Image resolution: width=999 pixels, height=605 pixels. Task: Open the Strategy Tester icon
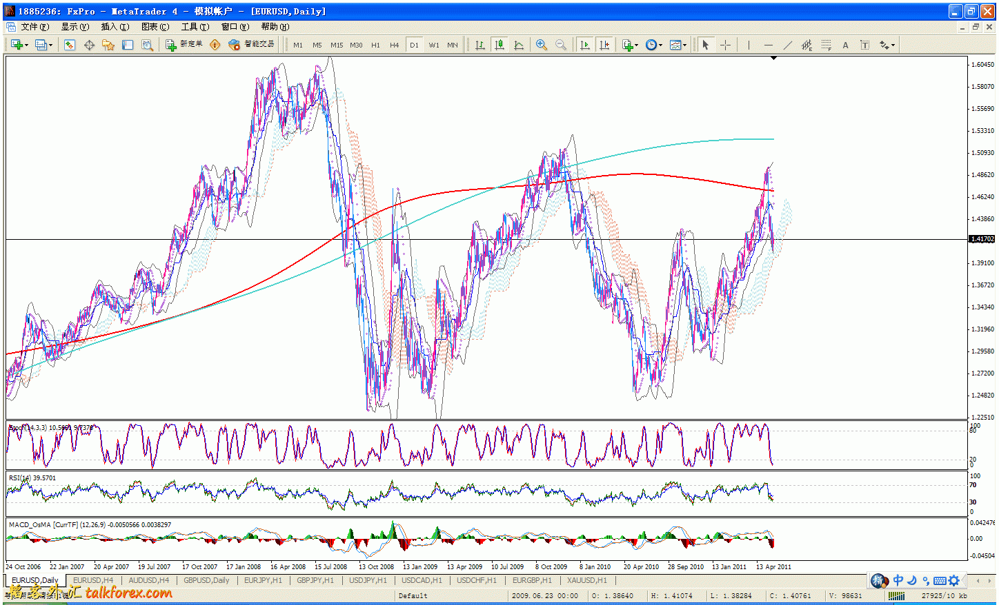pos(147,45)
